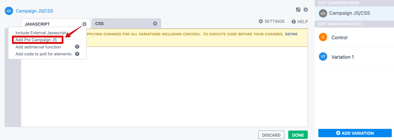Switch to the CSS tab
The image size is (394, 140).
(100, 24)
